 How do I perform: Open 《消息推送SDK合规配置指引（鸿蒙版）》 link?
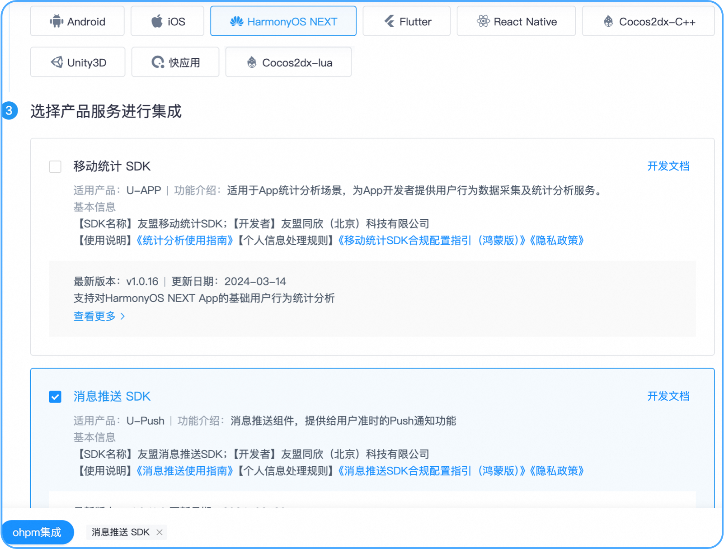coord(433,471)
